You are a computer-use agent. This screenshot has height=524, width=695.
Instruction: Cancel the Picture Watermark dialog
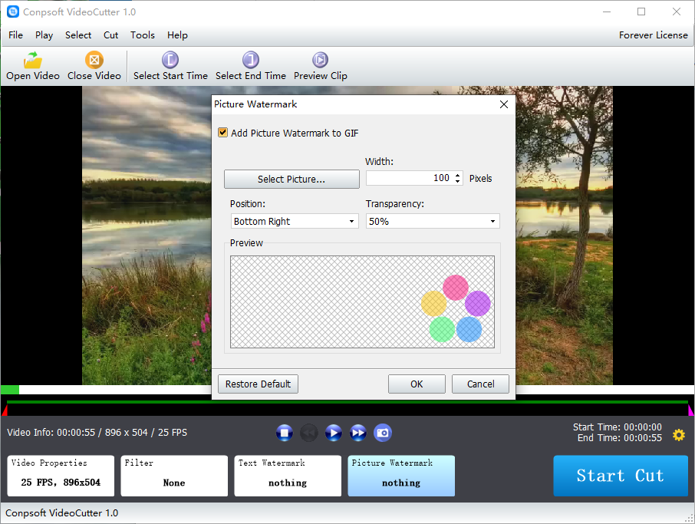pos(480,384)
